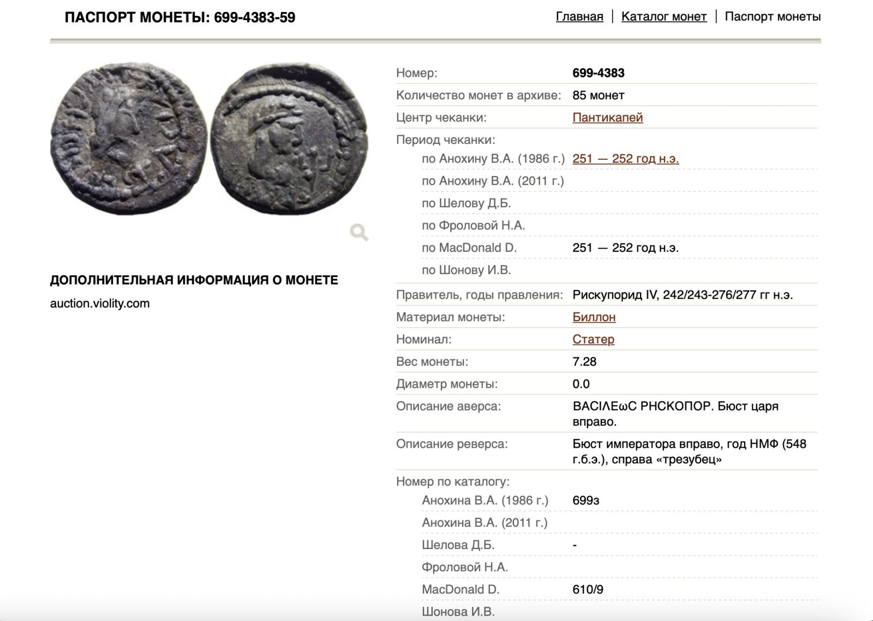Click the MacDonald D. period value 251 — 252

(625, 248)
